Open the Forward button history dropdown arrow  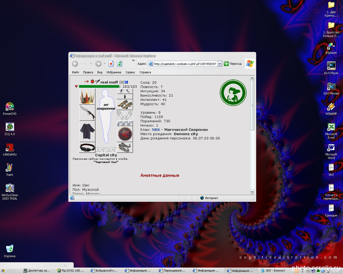pyautogui.click(x=105, y=63)
